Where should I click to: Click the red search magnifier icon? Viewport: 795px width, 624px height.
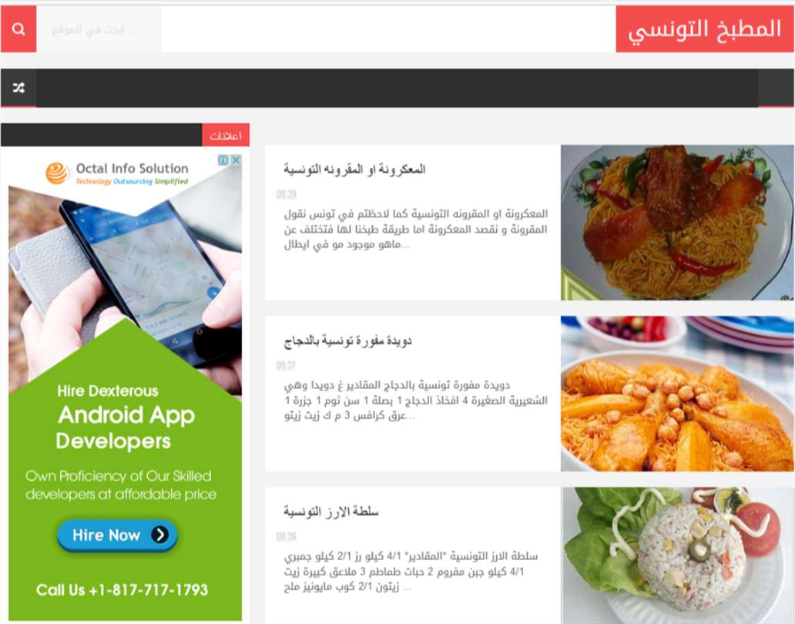point(18,29)
